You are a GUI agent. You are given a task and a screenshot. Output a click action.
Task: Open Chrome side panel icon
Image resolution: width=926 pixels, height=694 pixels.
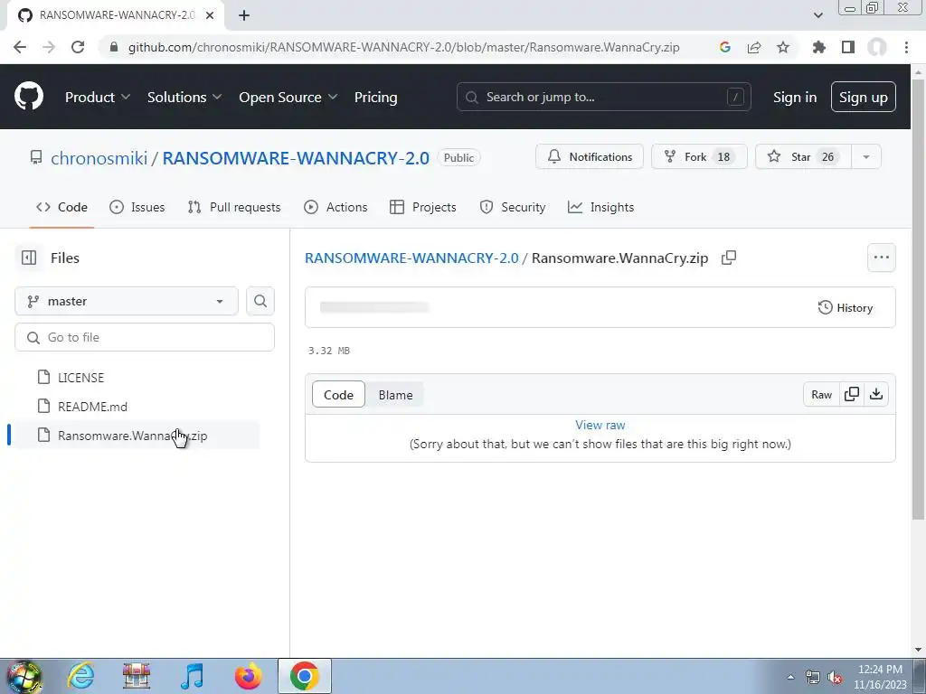click(848, 47)
